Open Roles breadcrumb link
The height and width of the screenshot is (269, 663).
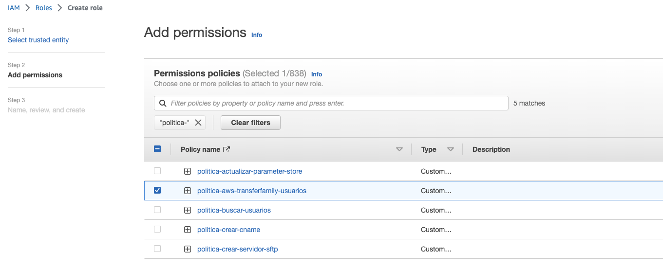44,8
